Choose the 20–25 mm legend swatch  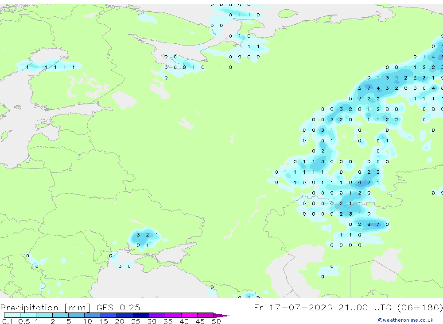tap(124, 315)
